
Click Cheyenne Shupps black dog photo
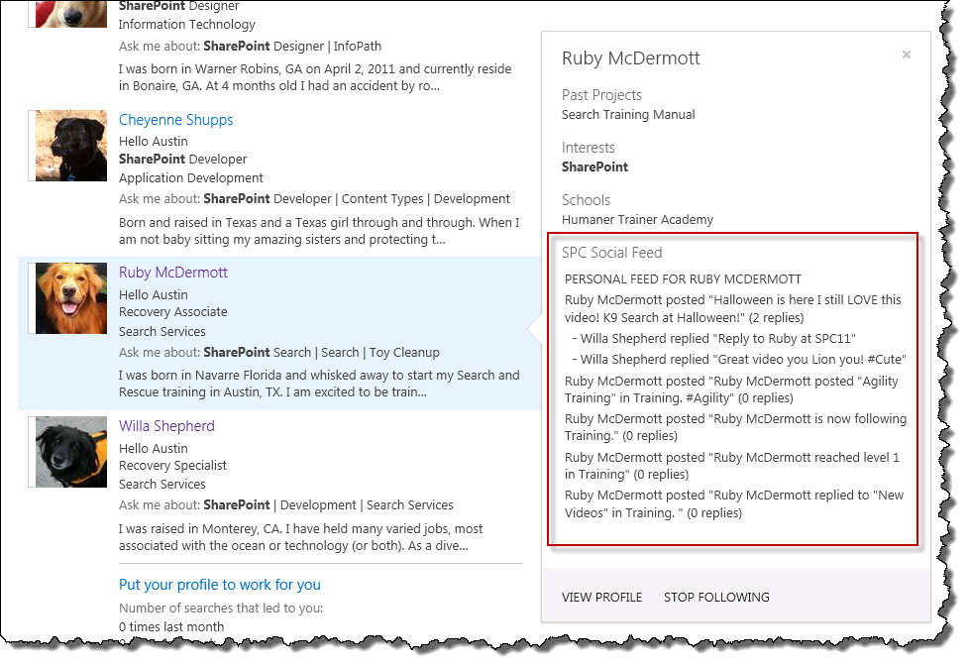coord(71,146)
